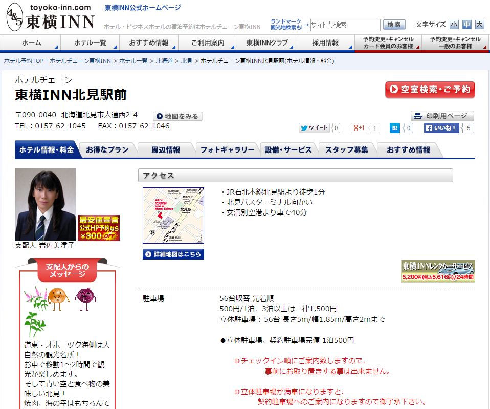This screenshot has height=409, width=490.
Task: Click the telephone number 0157-62-1045
Action: tap(60, 126)
